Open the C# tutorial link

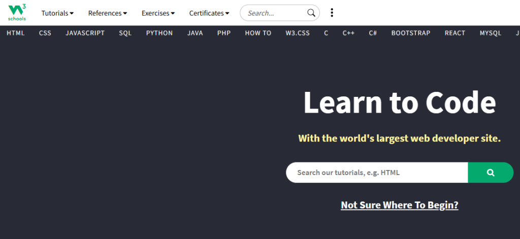click(x=373, y=33)
